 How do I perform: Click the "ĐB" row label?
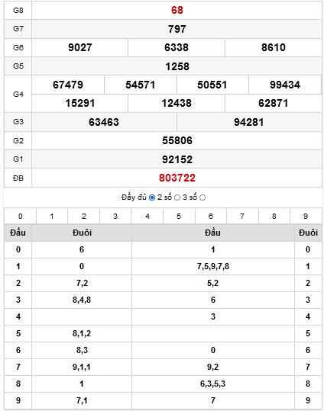tap(18, 178)
